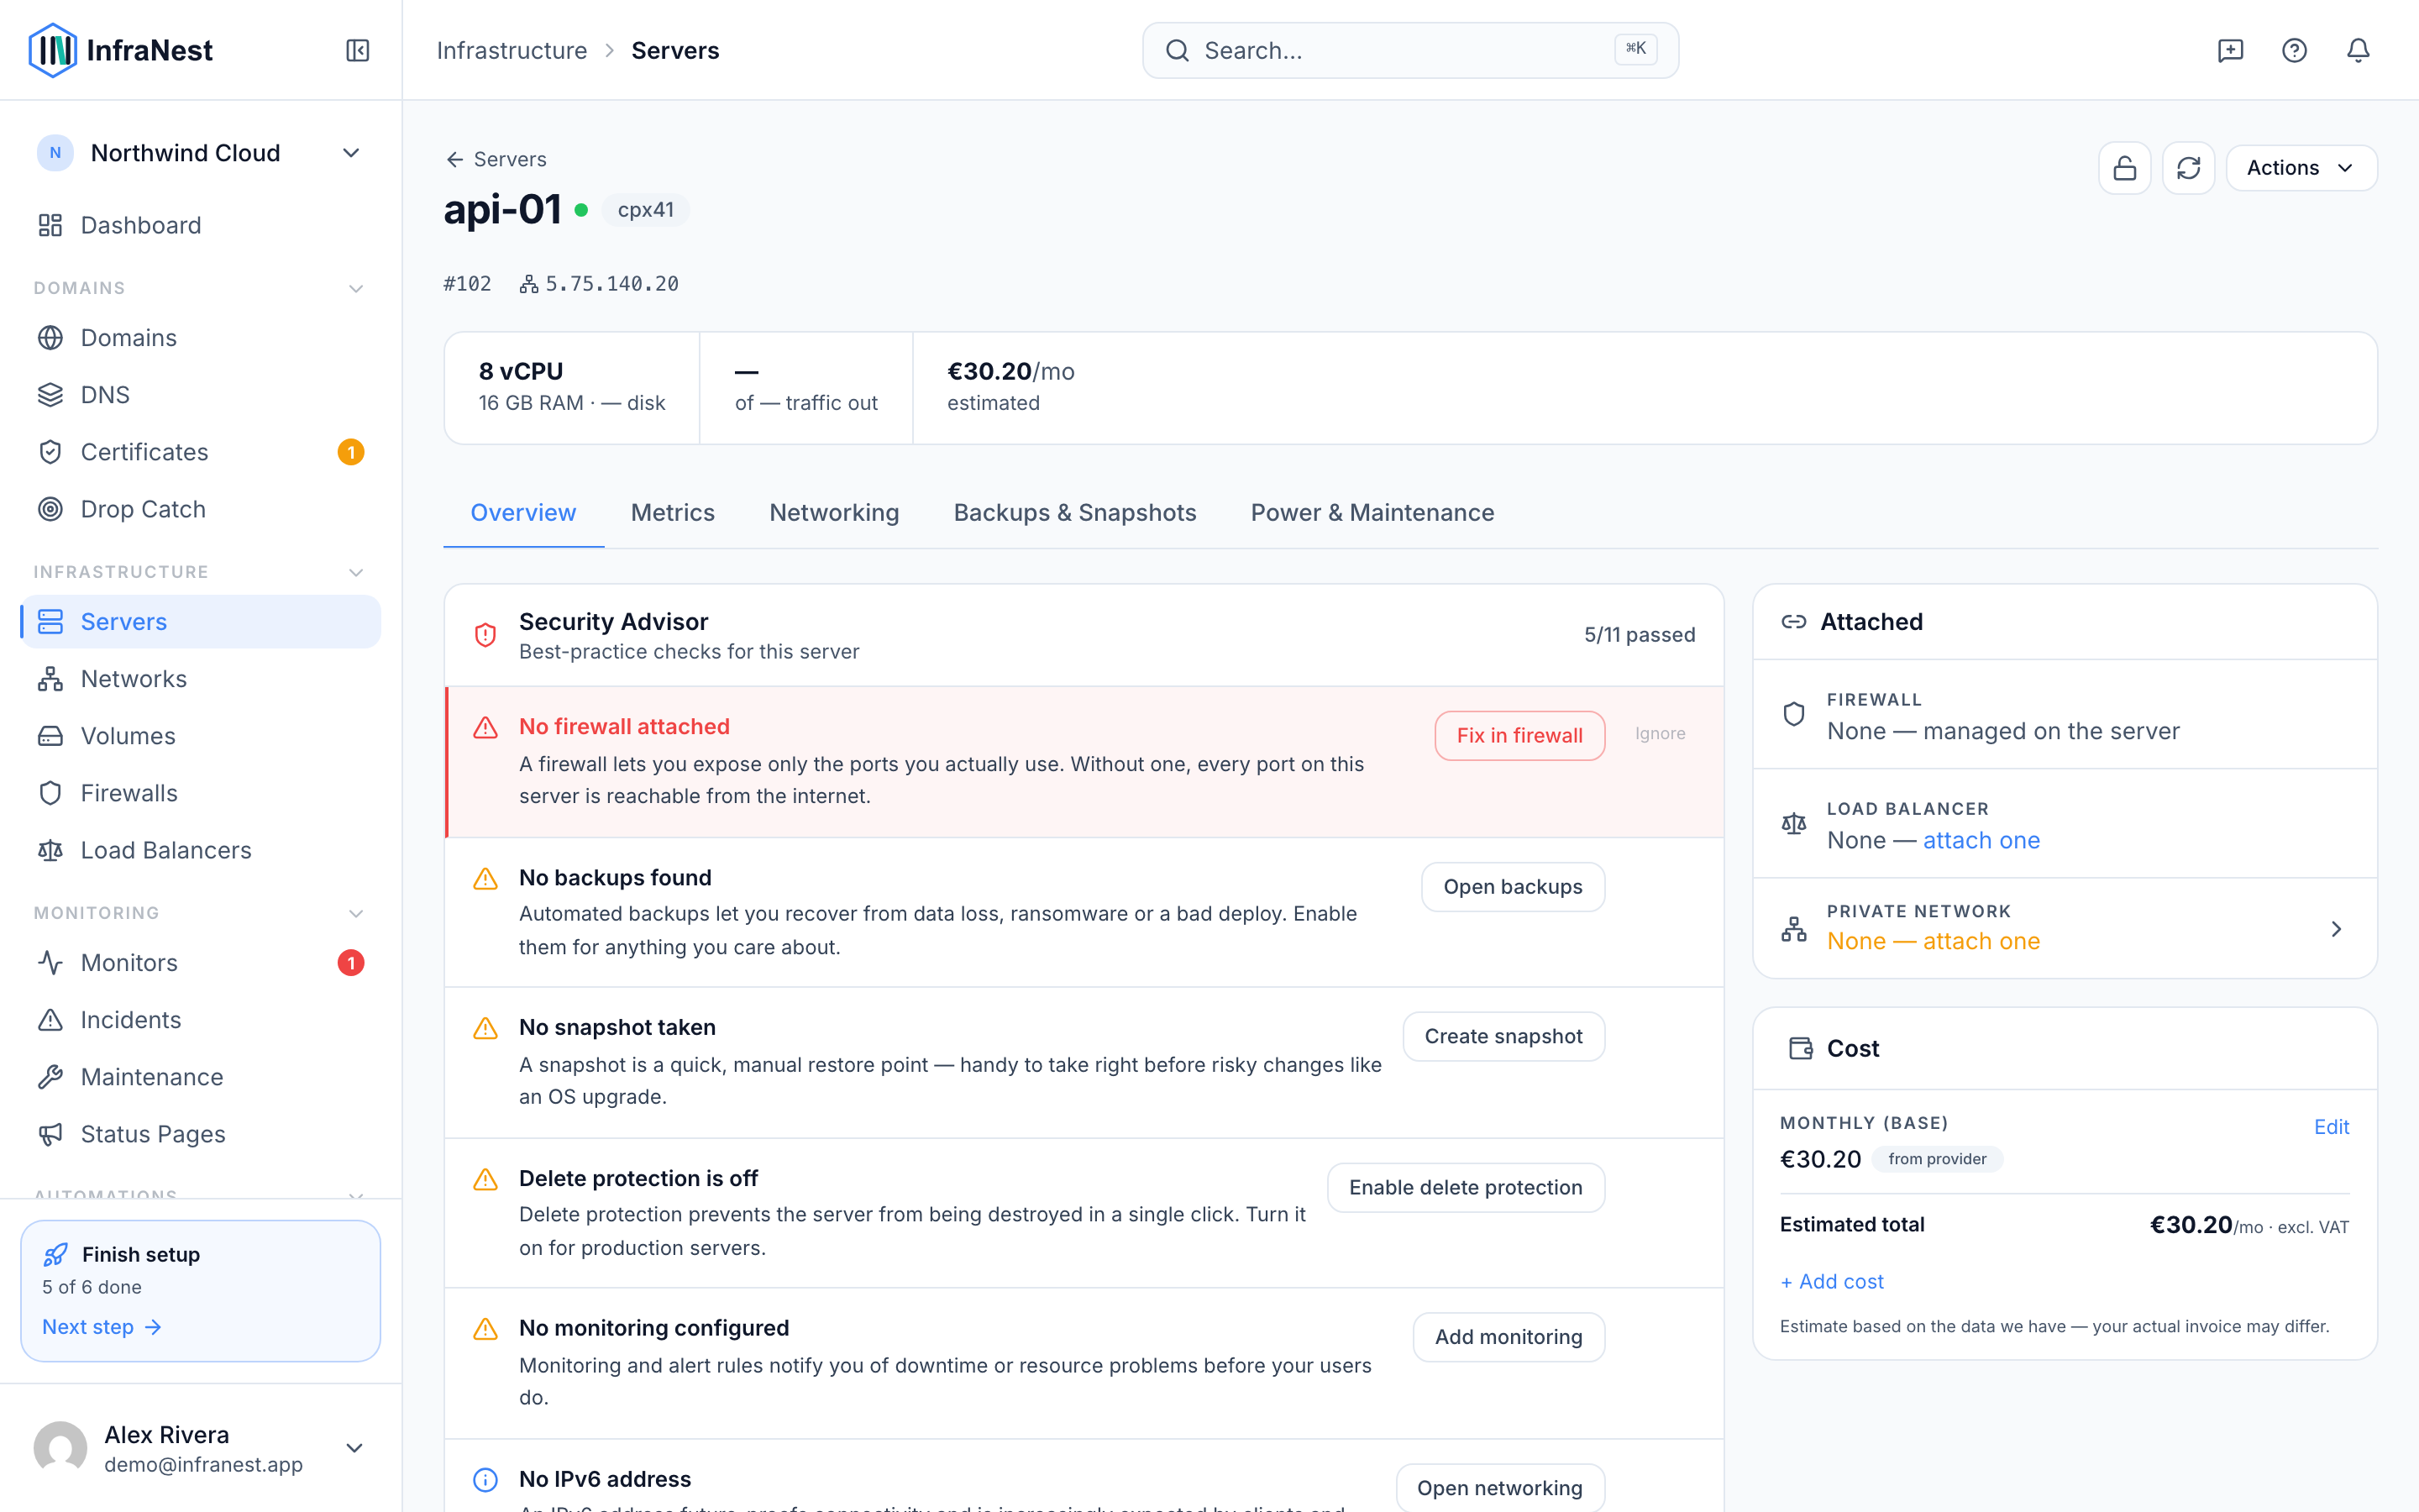Click the Open backups button

coord(1513,887)
